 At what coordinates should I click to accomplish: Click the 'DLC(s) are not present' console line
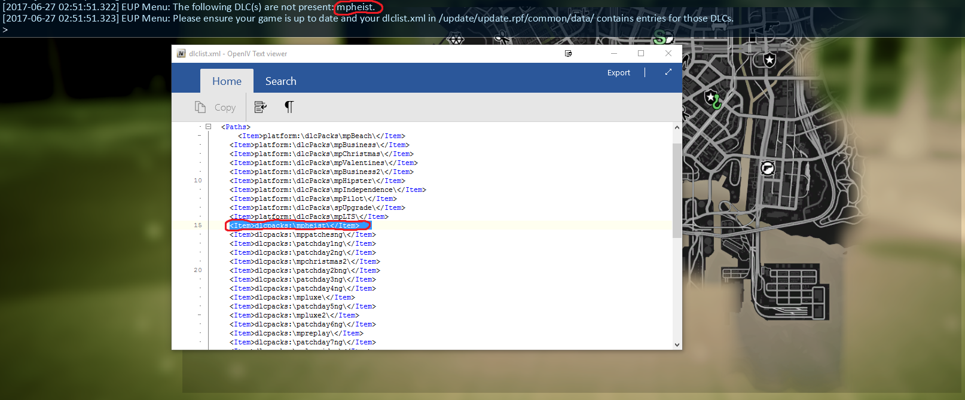tap(189, 7)
